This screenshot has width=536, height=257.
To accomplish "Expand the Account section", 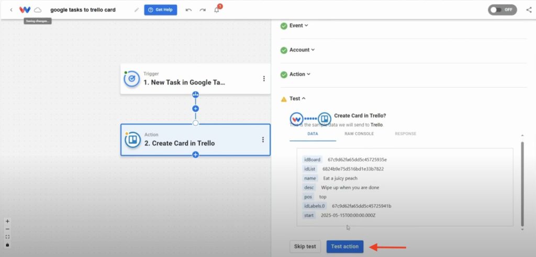I will coord(302,50).
